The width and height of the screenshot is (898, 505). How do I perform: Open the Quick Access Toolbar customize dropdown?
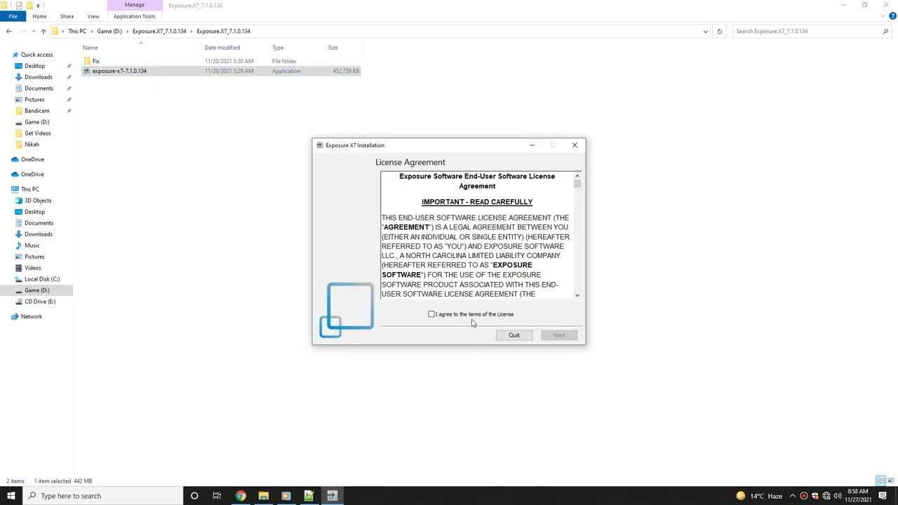(x=38, y=5)
